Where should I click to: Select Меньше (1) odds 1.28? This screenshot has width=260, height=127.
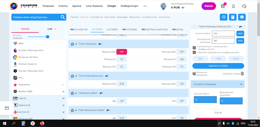click(x=182, y=59)
